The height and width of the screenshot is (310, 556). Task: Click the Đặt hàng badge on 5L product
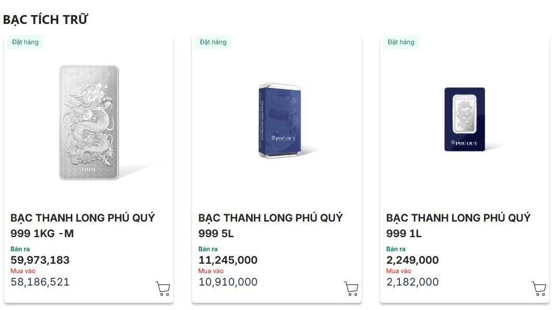tap(213, 42)
